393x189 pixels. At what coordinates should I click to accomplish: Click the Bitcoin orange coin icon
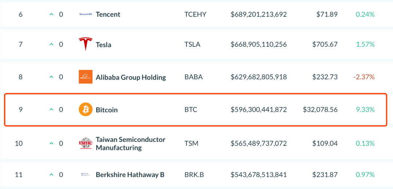(x=86, y=110)
